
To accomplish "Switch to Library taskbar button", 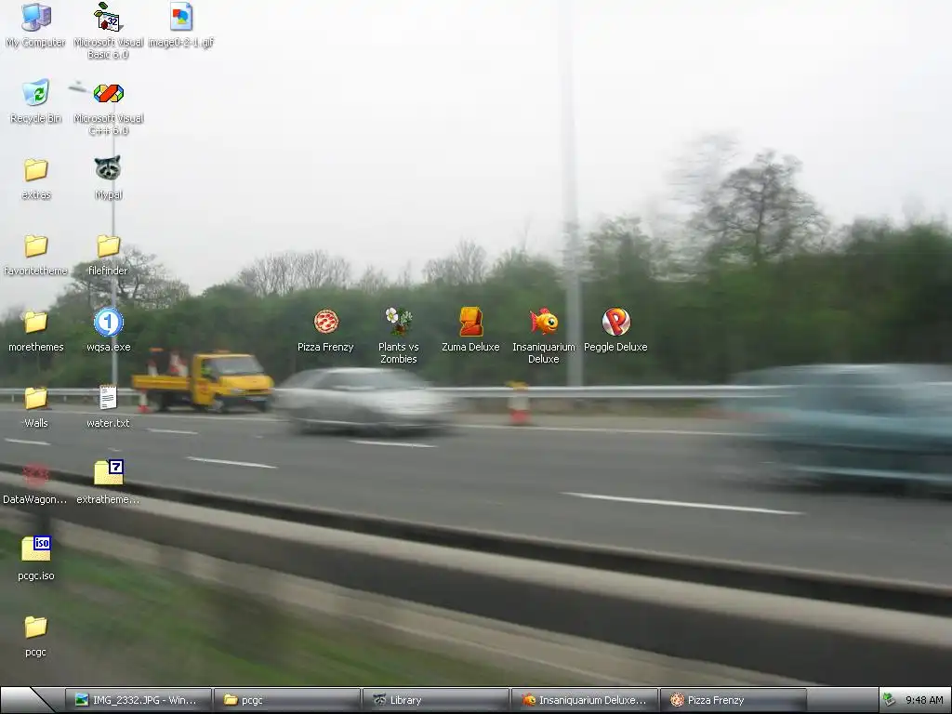I will point(436,700).
